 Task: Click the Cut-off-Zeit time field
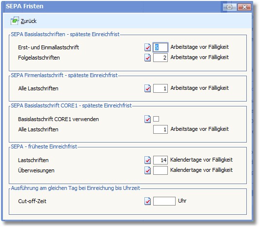tap(164, 201)
